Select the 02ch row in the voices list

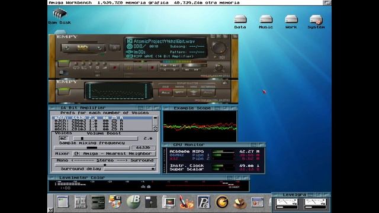click(x=102, y=118)
